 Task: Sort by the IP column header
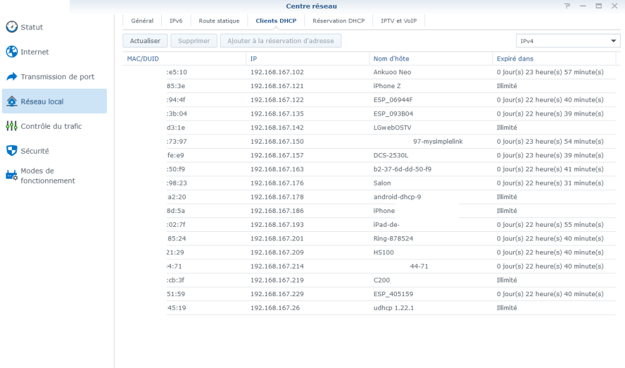(x=307, y=59)
